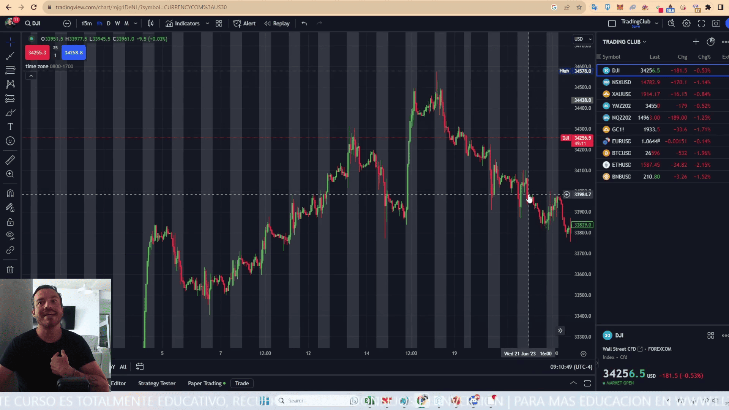Screen dimensions: 729x410
Task: Open the indicator templates grid
Action: click(x=219, y=24)
